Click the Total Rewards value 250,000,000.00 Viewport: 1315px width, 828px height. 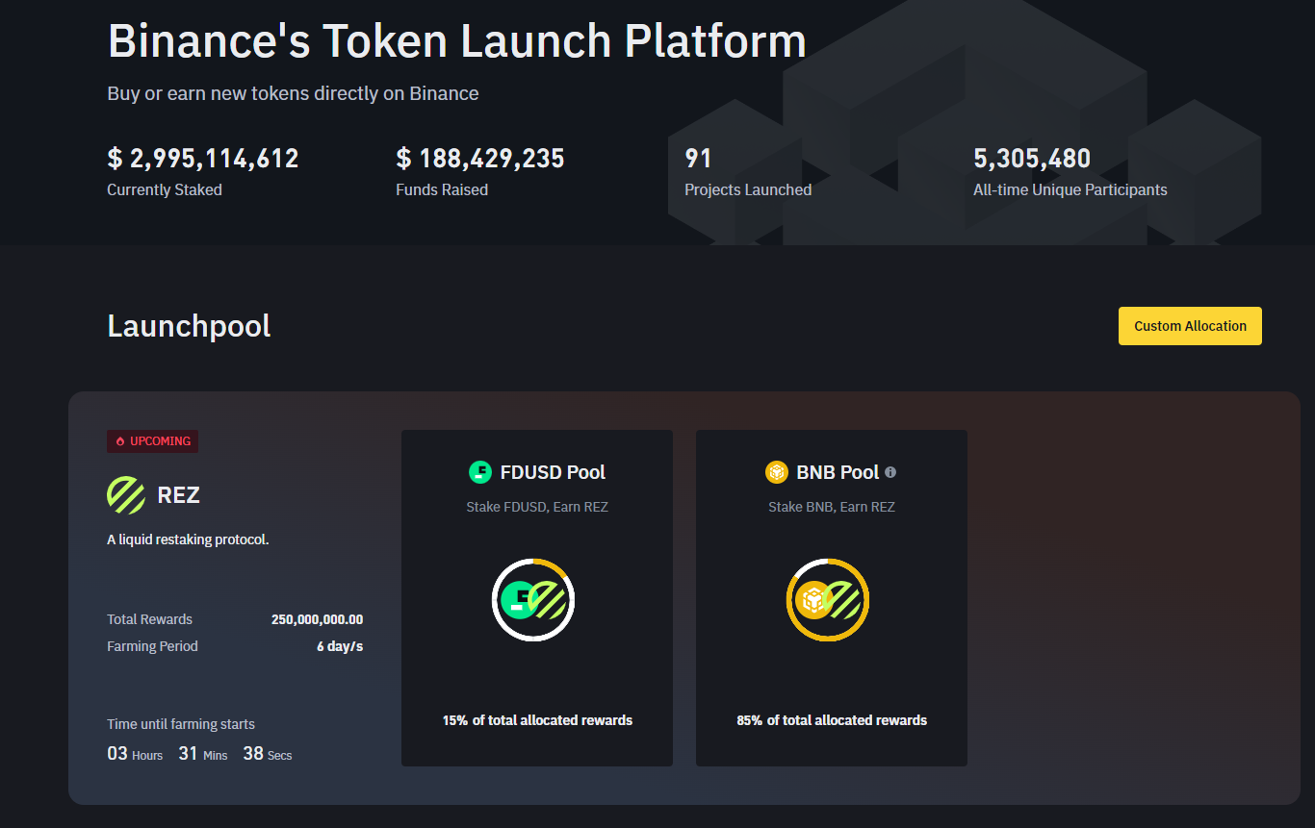(x=317, y=619)
